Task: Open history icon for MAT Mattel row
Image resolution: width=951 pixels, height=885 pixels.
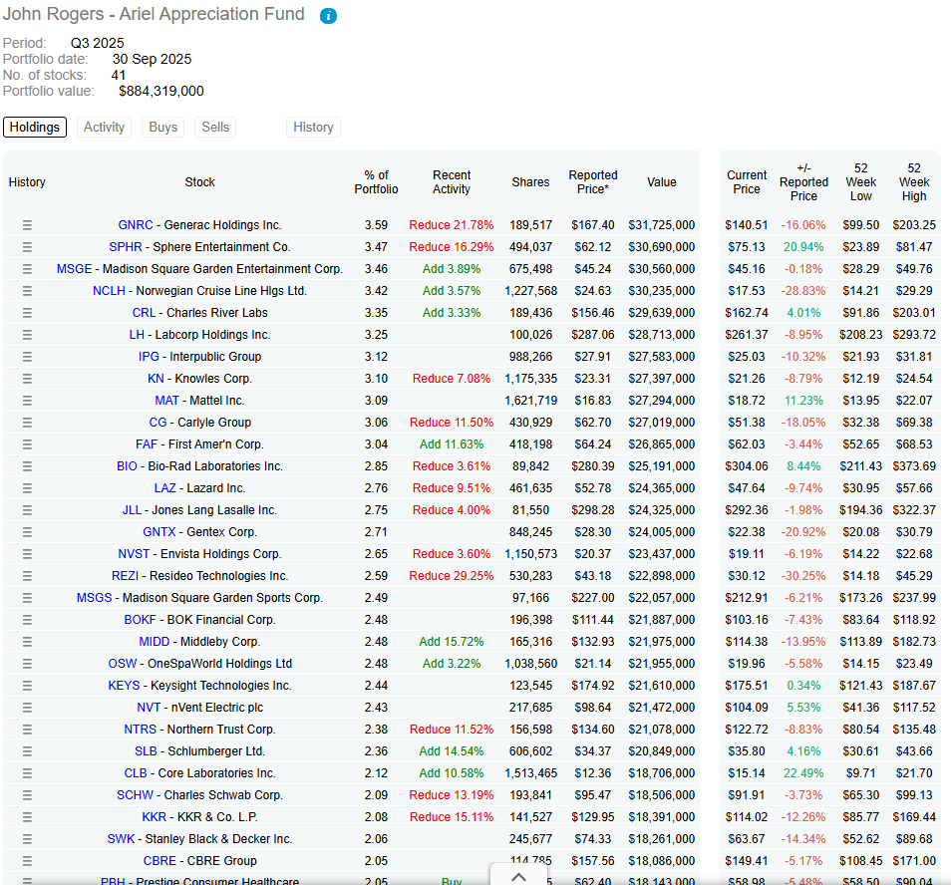Action: coord(27,401)
